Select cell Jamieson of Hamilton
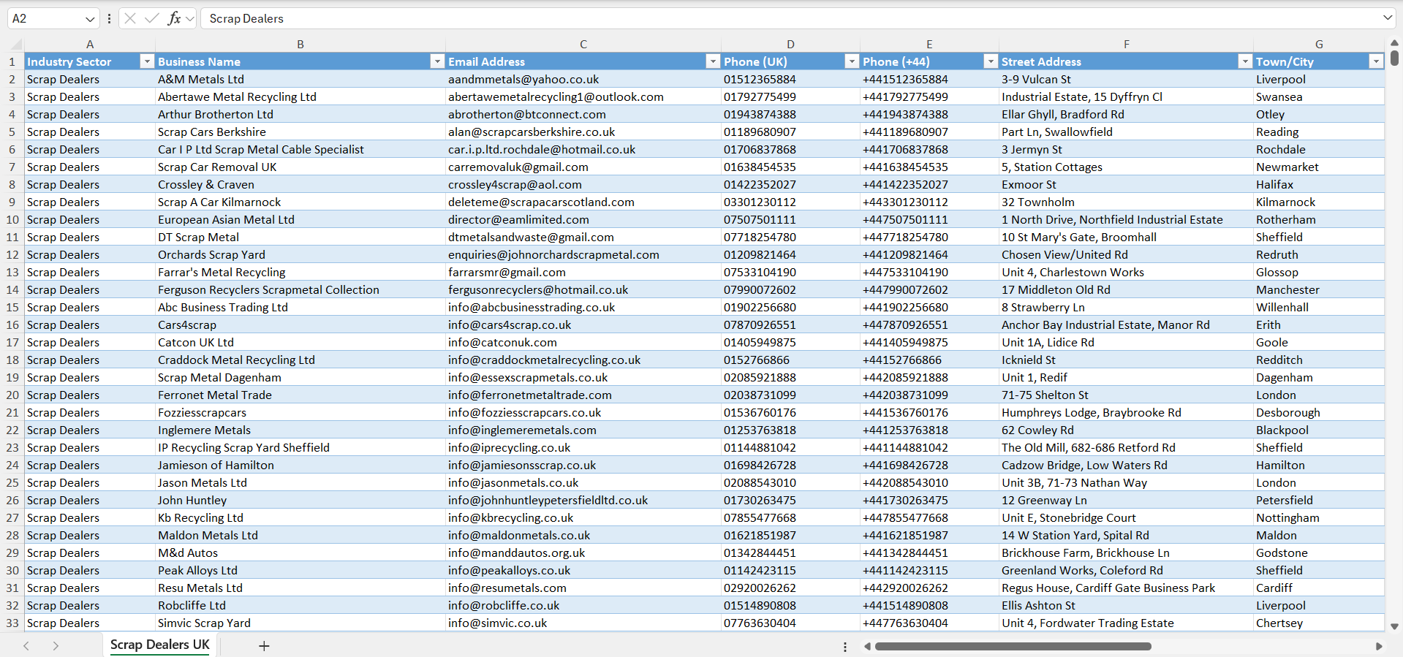 click(300, 465)
